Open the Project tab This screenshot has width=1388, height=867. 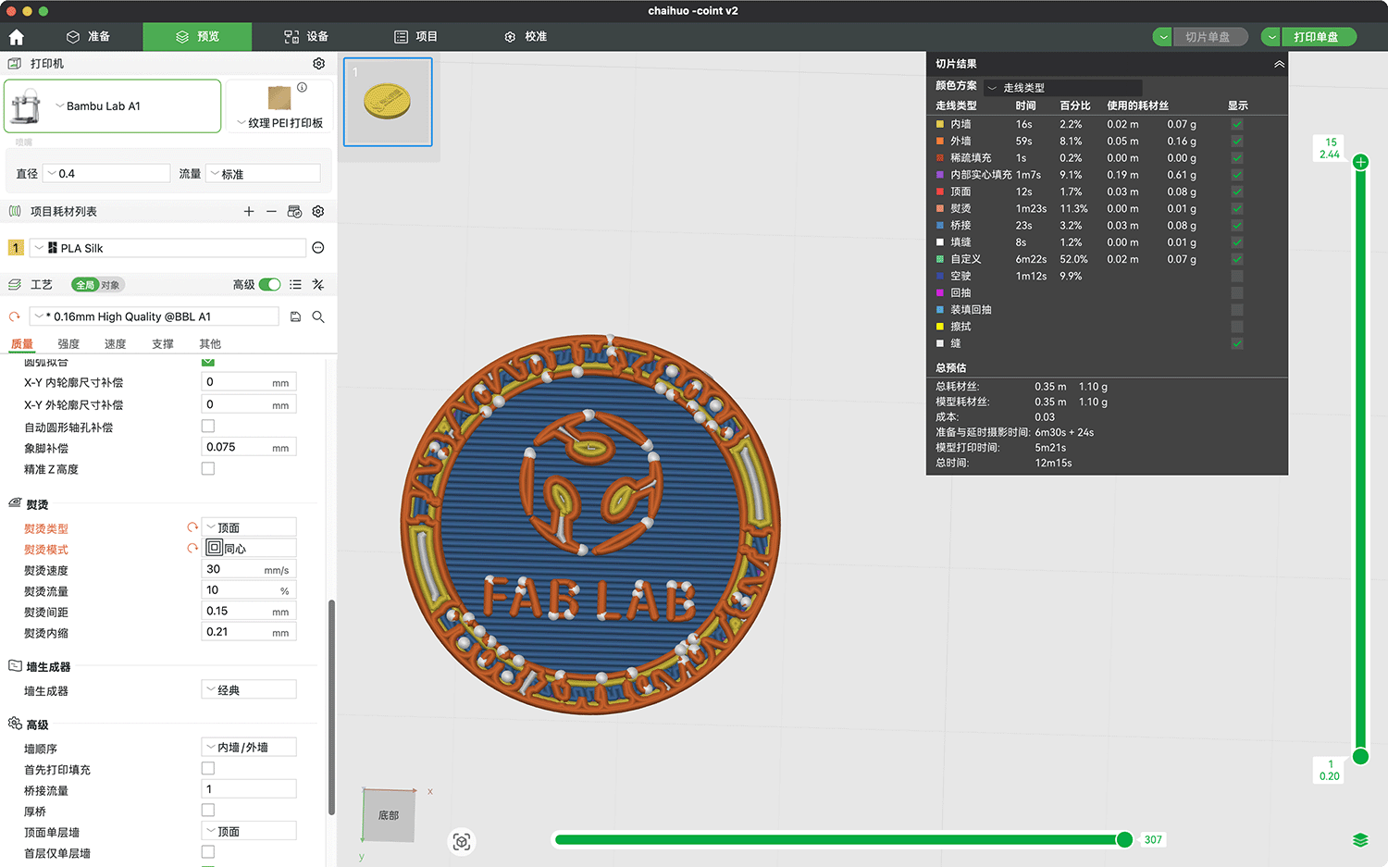pyautogui.click(x=415, y=37)
